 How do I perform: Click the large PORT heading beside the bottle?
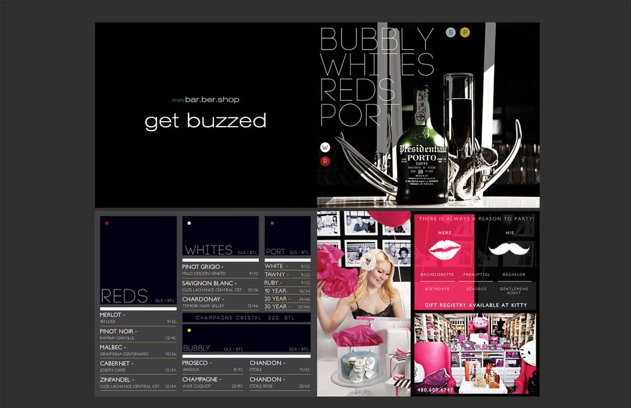tap(360, 115)
